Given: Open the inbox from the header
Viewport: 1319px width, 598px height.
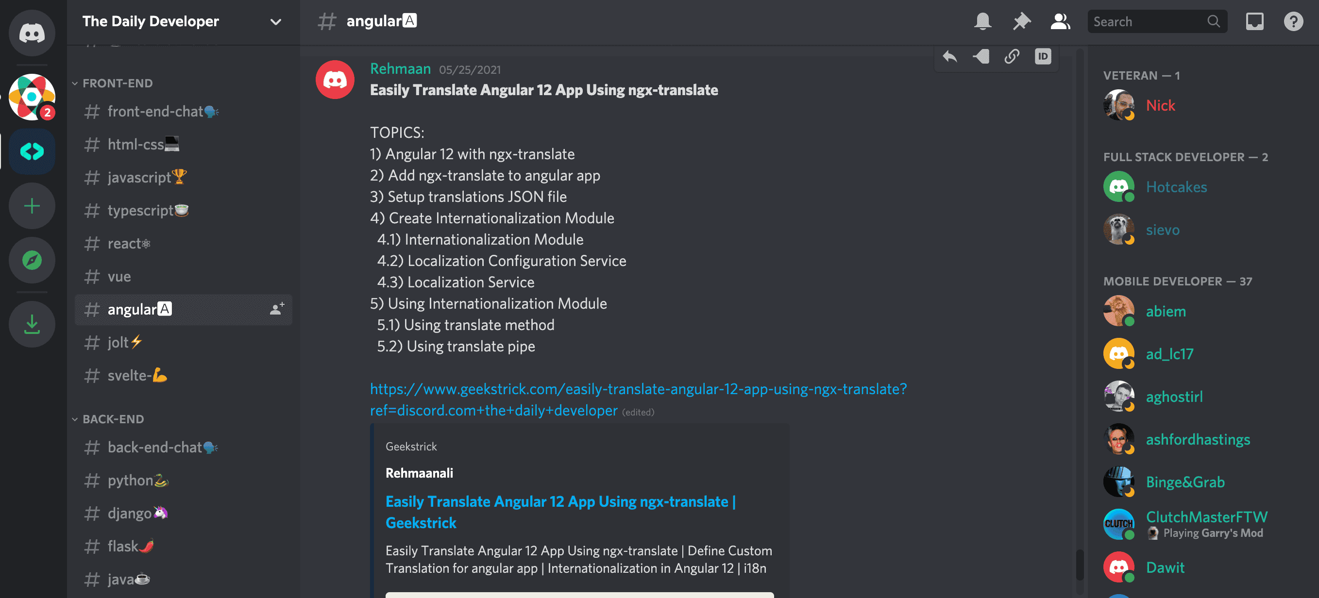Looking at the screenshot, I should click(x=1254, y=21).
